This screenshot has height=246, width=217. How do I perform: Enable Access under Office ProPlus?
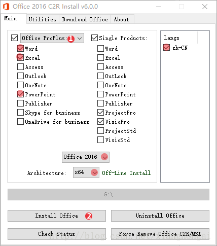point(20,67)
